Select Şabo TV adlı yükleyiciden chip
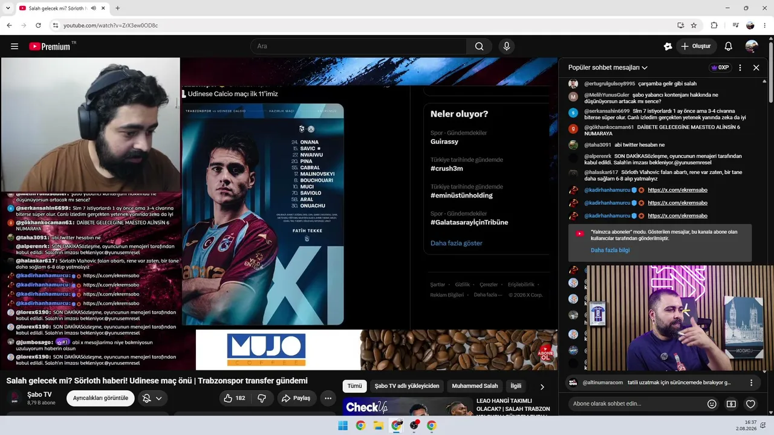The height and width of the screenshot is (435, 774). pos(407,386)
